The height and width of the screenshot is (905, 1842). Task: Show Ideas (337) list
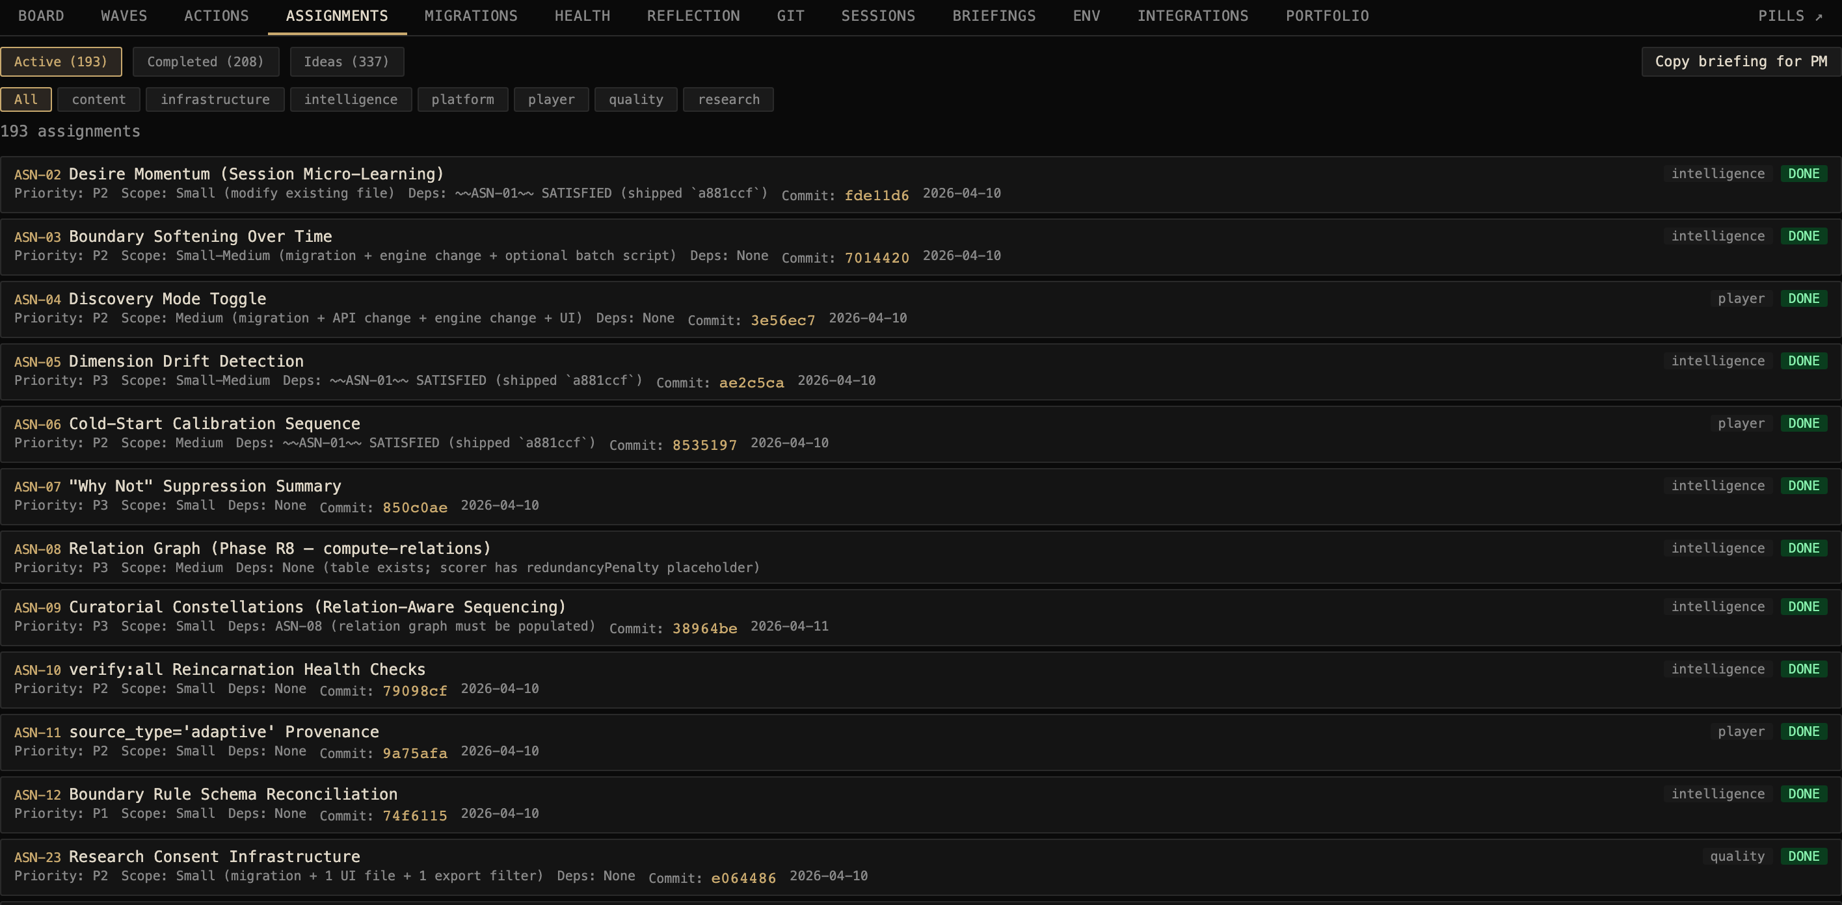347,62
